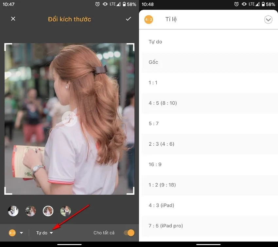
Task: Tap the X to exit Đổi kích thước
Action: click(x=13, y=19)
